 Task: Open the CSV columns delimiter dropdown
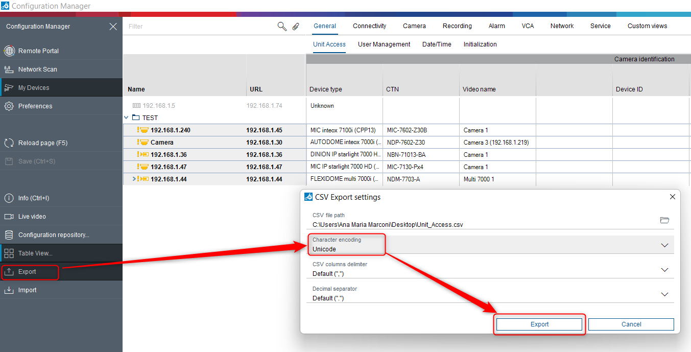(x=664, y=270)
